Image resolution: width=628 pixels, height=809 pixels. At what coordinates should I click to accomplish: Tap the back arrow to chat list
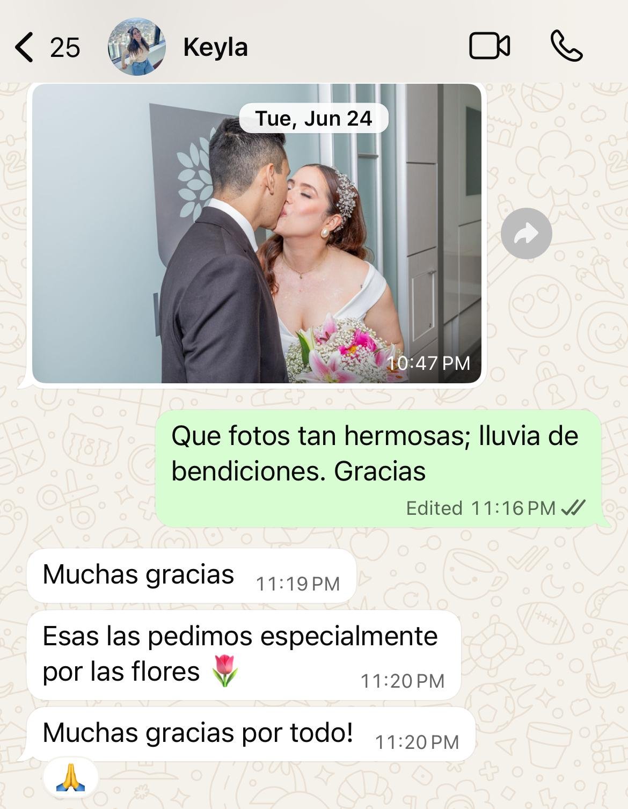point(24,47)
